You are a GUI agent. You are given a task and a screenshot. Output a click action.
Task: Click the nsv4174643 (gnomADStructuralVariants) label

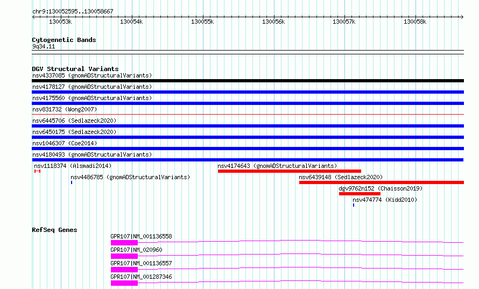click(x=277, y=166)
